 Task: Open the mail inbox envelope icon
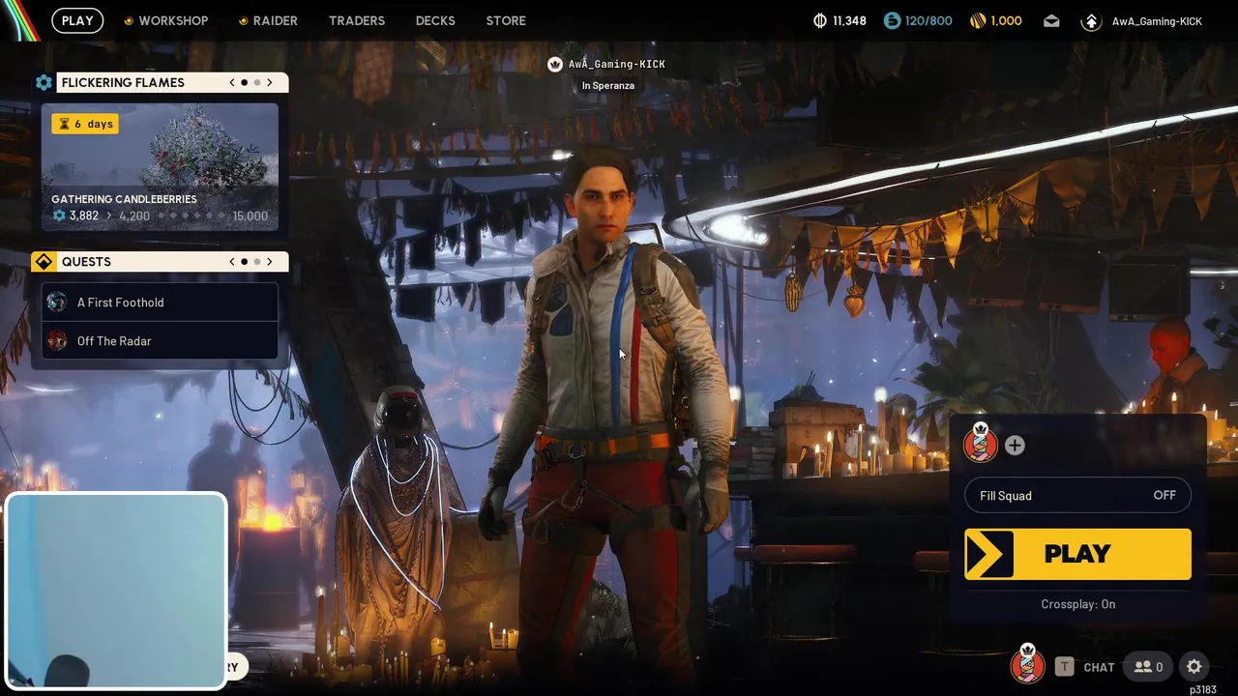(x=1051, y=21)
